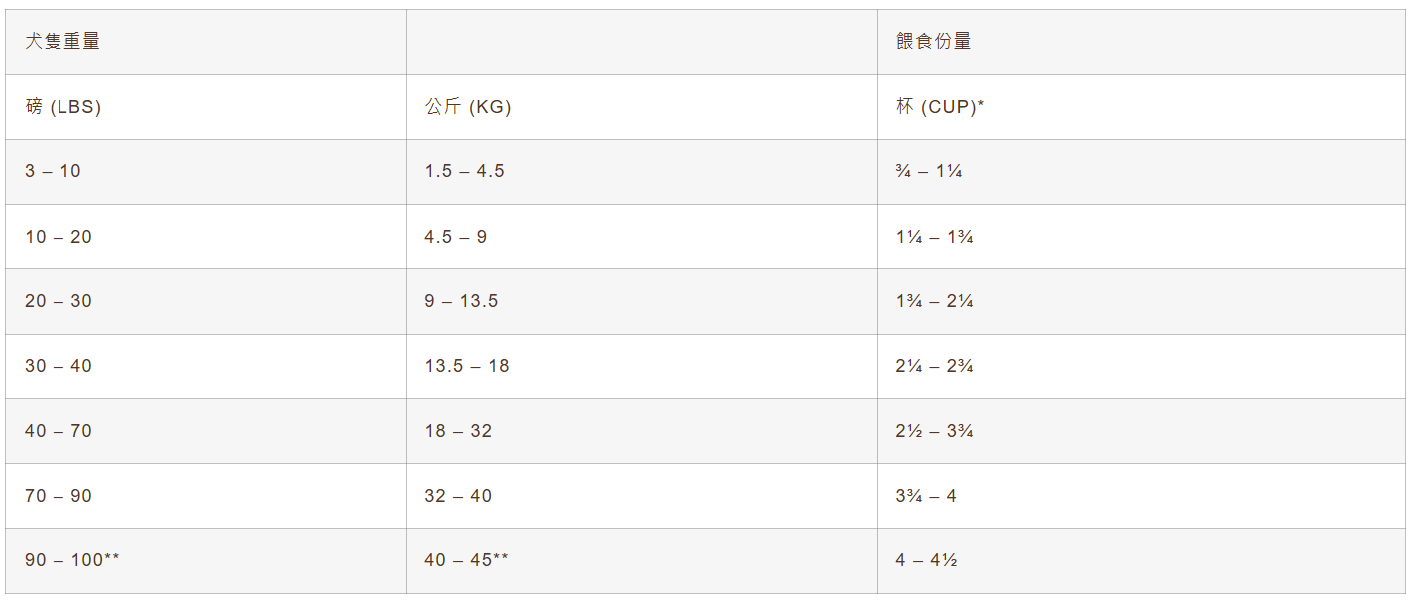Click the 13.5 – 18 kilogram cell
This screenshot has height=603, width=1418.
pyautogui.click(x=467, y=366)
